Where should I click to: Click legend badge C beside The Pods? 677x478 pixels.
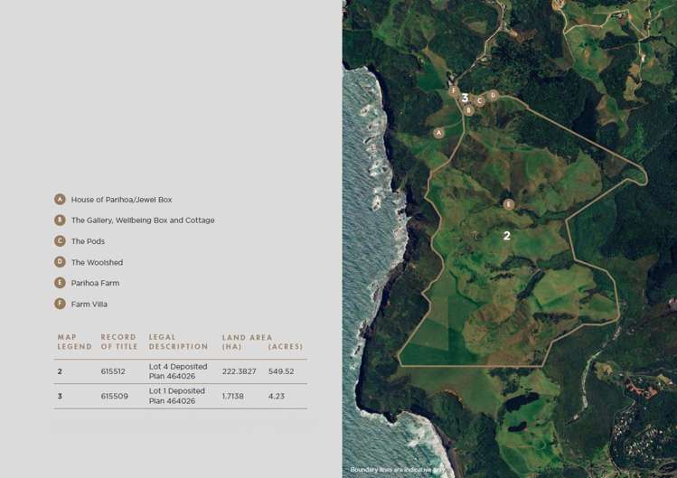point(60,241)
